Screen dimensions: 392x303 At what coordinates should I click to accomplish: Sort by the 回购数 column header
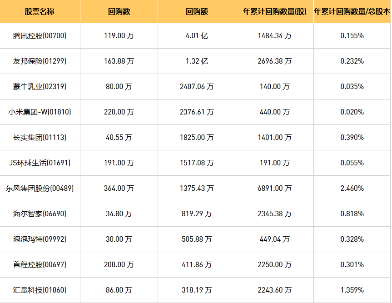(119, 12)
